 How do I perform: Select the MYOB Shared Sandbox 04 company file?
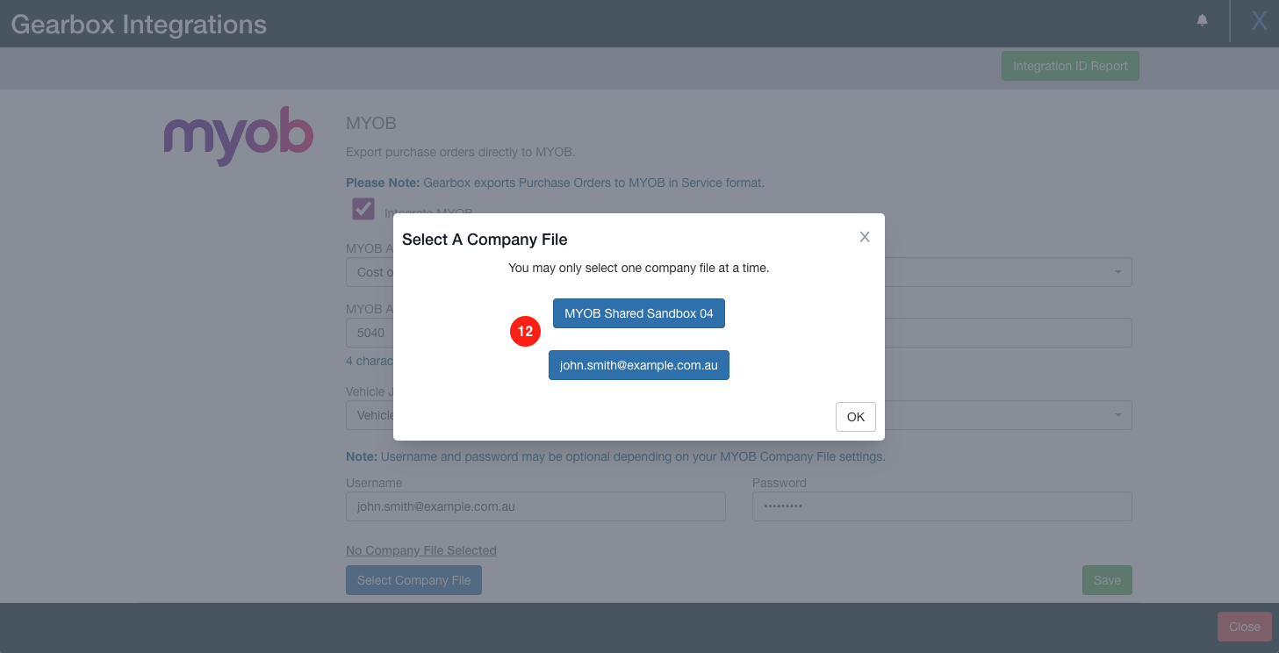pyautogui.click(x=638, y=313)
